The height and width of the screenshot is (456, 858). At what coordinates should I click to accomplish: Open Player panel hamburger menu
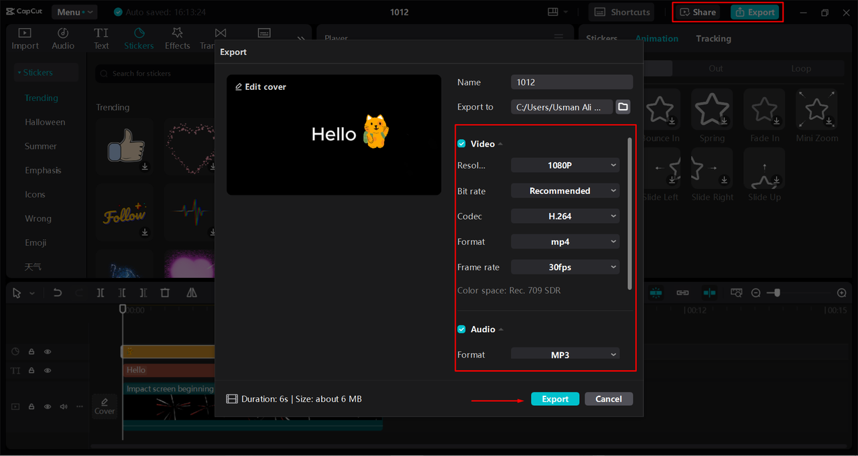(558, 38)
